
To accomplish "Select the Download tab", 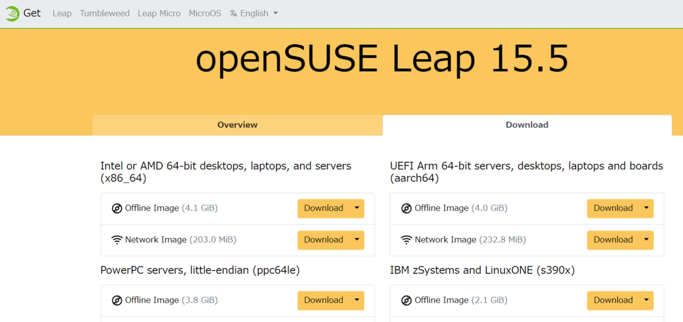I will (527, 125).
